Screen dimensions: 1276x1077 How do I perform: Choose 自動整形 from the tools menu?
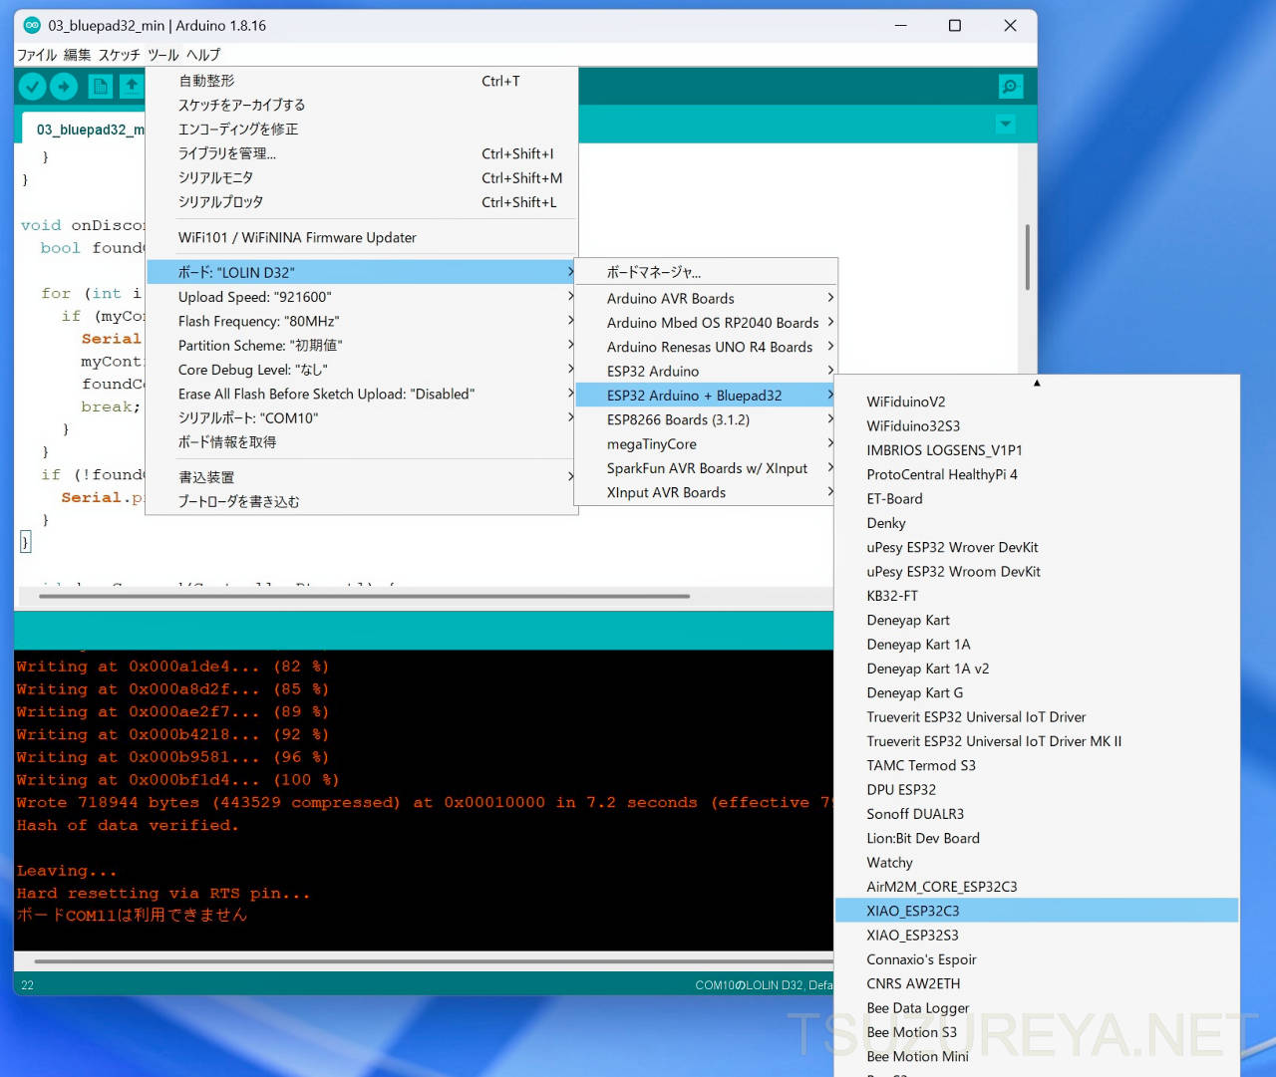coord(362,81)
